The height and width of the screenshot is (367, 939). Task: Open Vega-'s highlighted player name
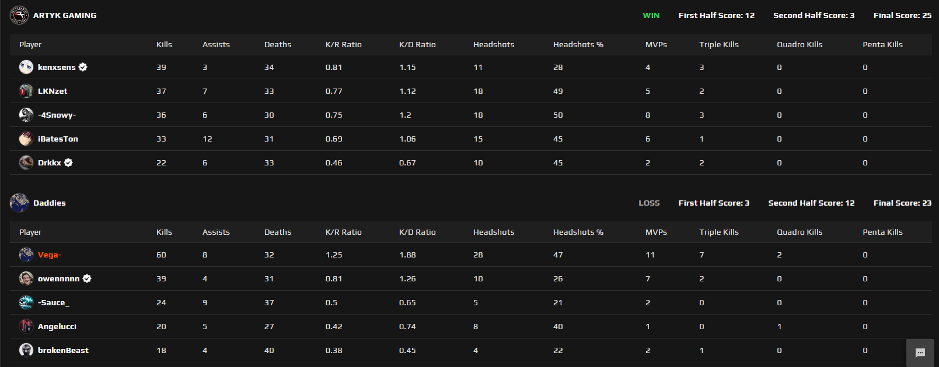click(50, 255)
